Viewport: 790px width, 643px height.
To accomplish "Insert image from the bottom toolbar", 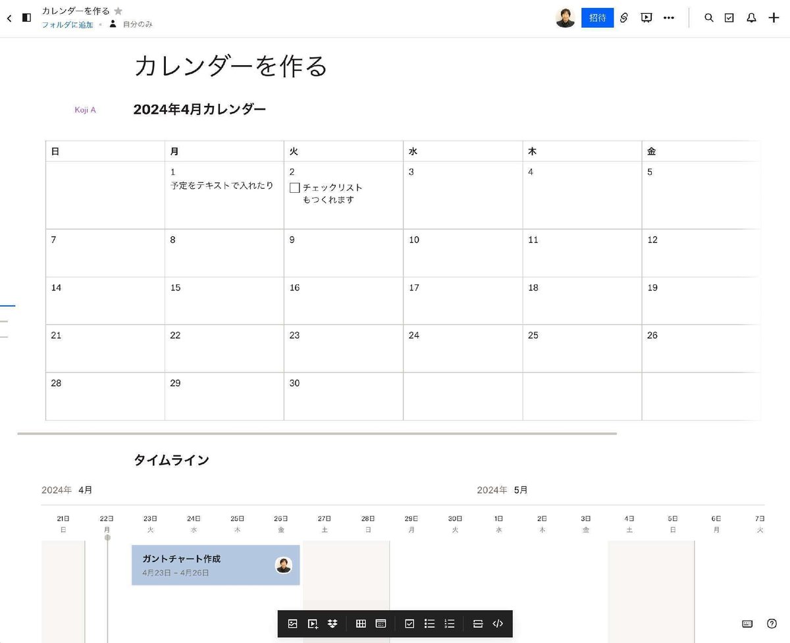I will pyautogui.click(x=293, y=623).
